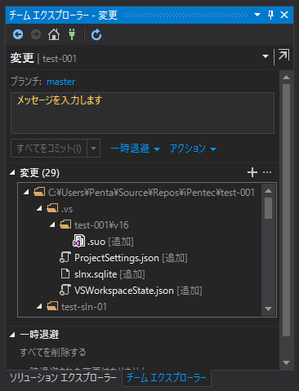Click the ProjectSettings.json file icon
The width and height of the screenshot is (299, 391).
[65, 257]
